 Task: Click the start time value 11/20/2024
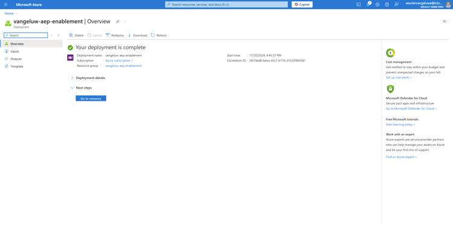pyautogui.click(x=265, y=55)
